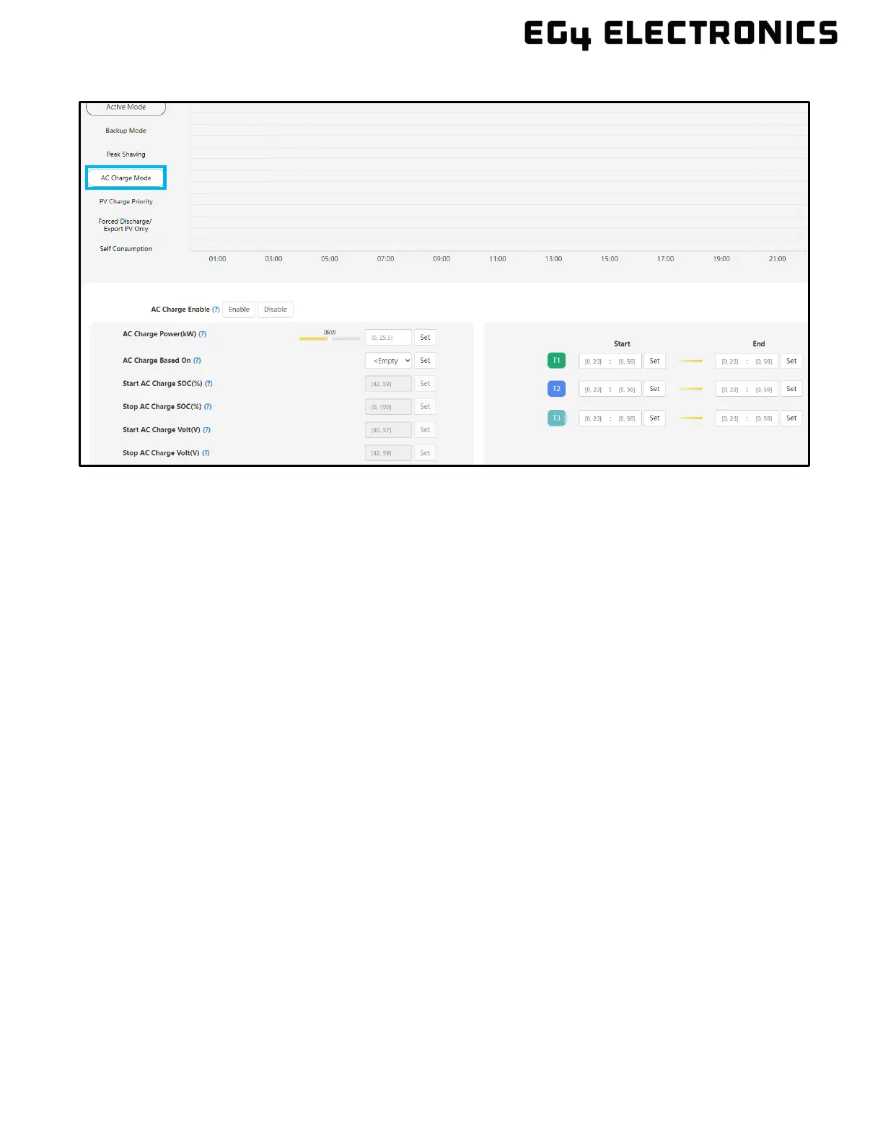The height and width of the screenshot is (1143, 883).
Task: Click the T2 end hour field
Action: click(730, 390)
